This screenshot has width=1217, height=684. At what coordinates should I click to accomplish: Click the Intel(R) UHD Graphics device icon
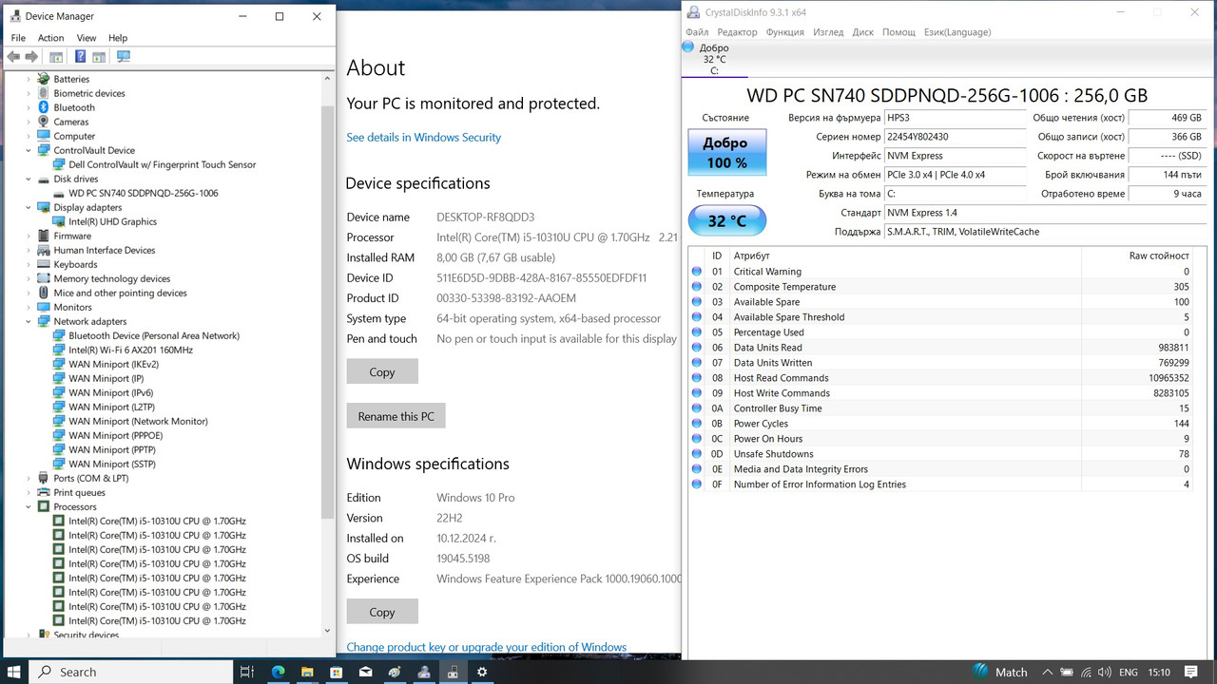tap(59, 221)
